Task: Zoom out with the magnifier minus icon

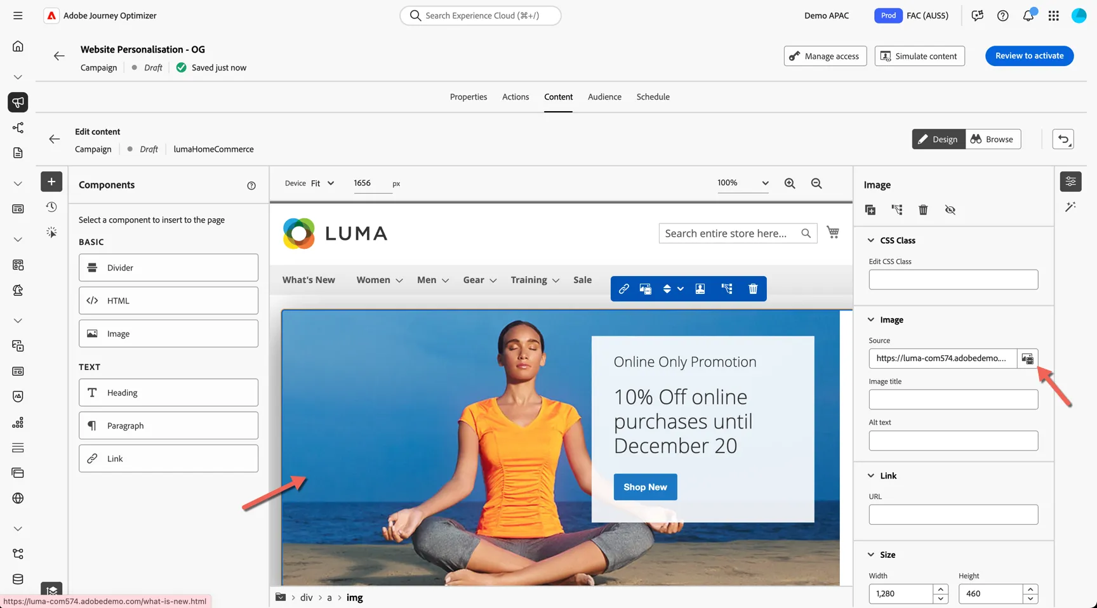Action: 816,183
